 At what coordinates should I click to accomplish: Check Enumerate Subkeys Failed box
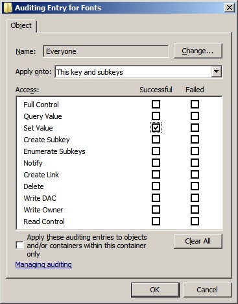click(195, 151)
